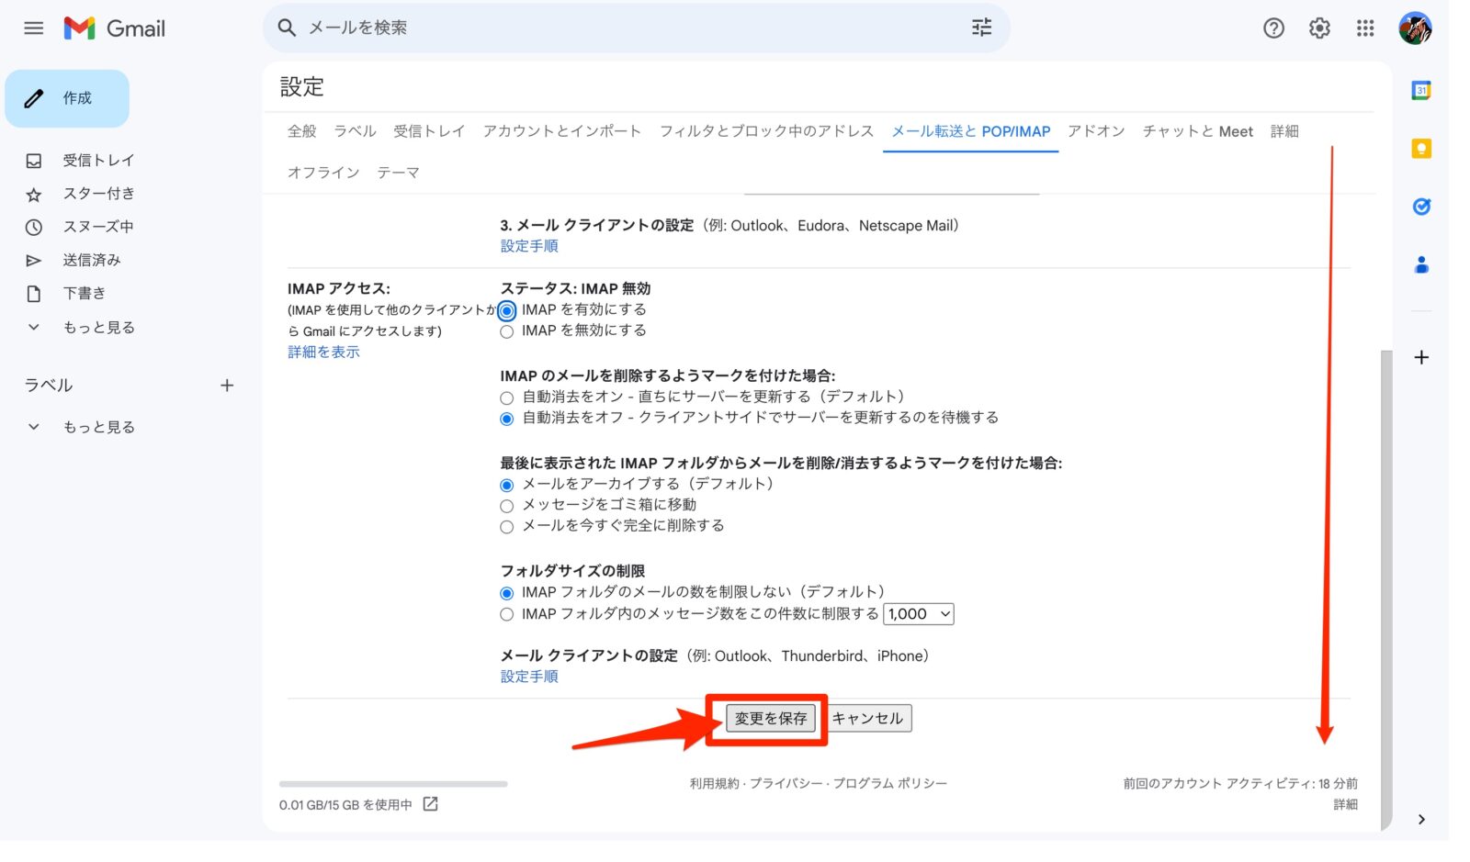Viewport: 1470px width, 862px height.
Task: Open the account profile avatar
Action: coord(1415,28)
